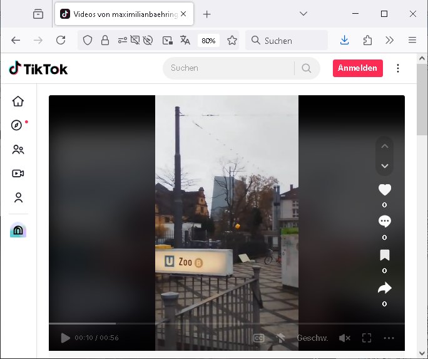The height and width of the screenshot is (359, 428).
Task: Expand the list all tabs chevron
Action: (303, 14)
